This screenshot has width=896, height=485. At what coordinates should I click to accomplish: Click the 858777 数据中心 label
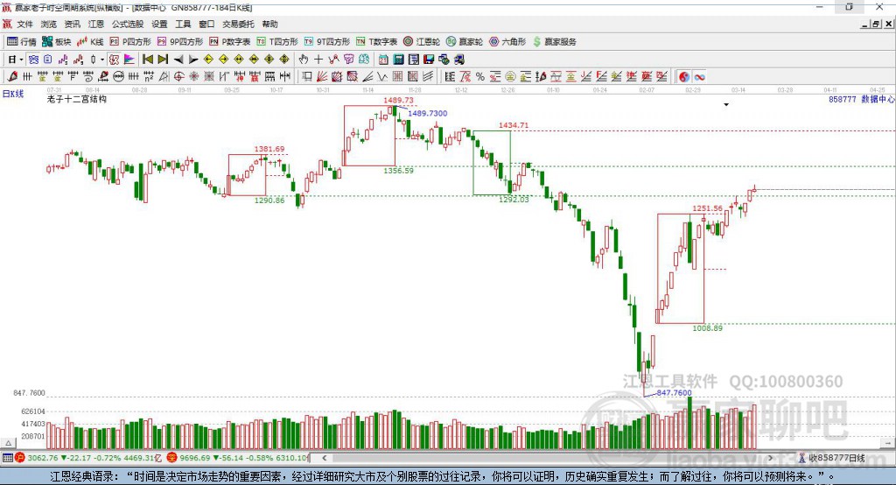pos(861,99)
